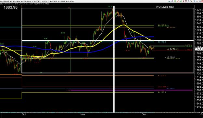203x118 pixels.
Task: Click the grey square icon beside the red one
Action: pos(200,1)
